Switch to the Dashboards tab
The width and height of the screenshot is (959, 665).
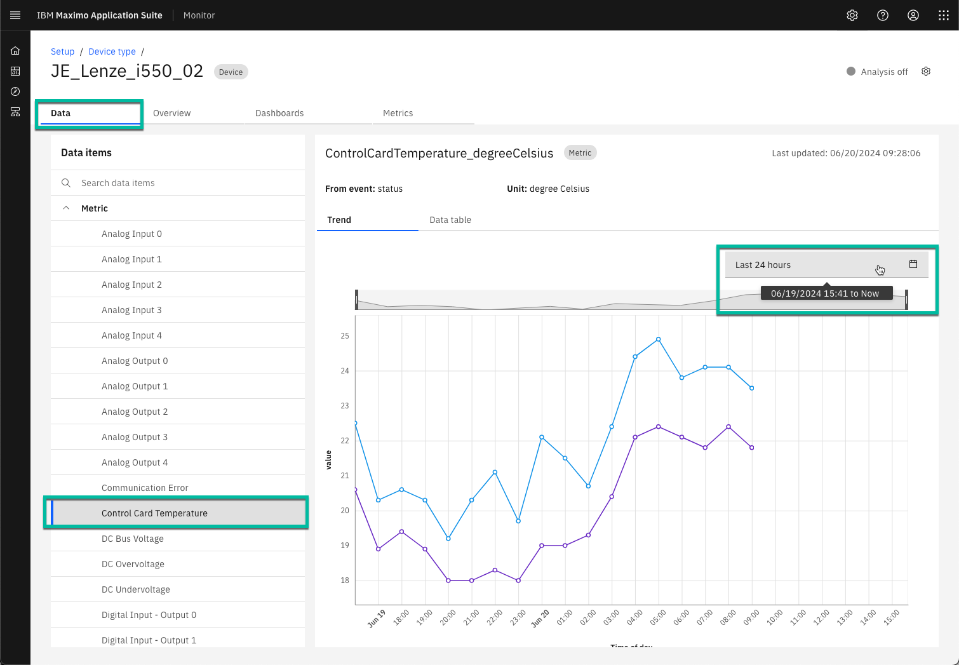(x=308, y=113)
